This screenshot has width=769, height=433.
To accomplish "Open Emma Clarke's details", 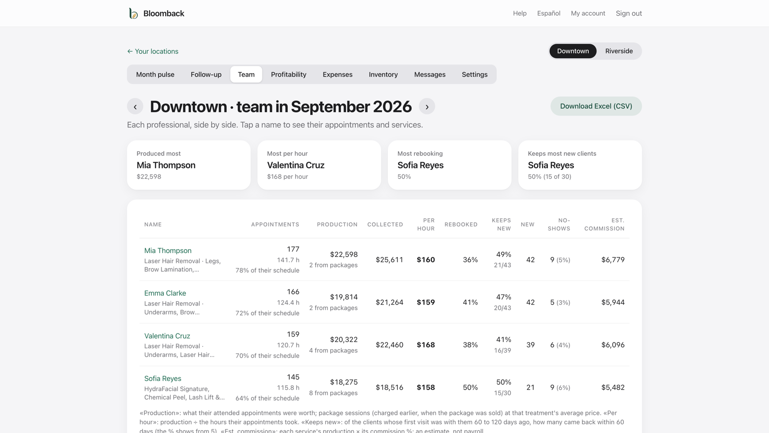I will (165, 293).
